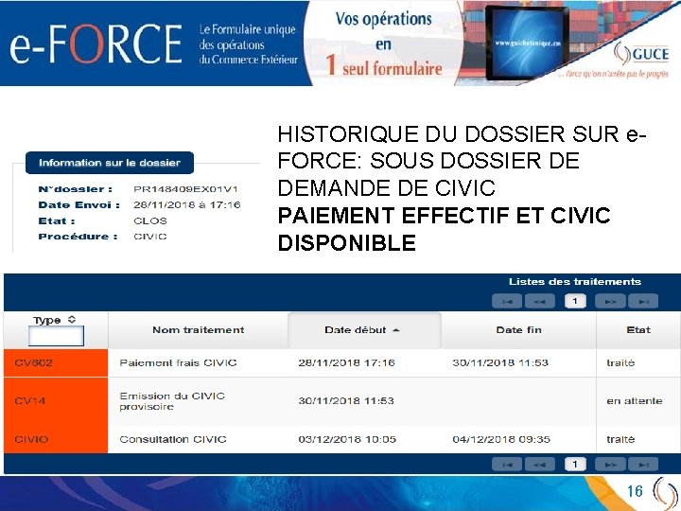Click Procédure value CIVIC

[150, 237]
